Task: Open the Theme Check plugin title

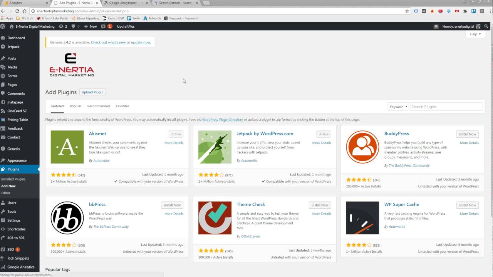Action: click(251, 204)
